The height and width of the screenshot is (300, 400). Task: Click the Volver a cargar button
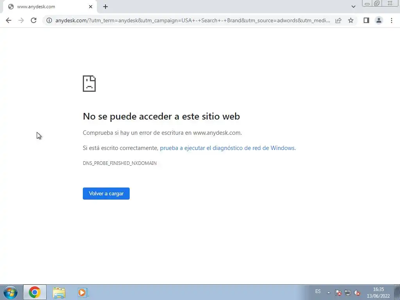click(x=106, y=194)
